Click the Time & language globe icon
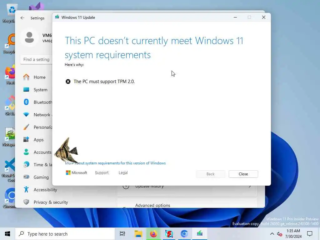 click(26, 164)
